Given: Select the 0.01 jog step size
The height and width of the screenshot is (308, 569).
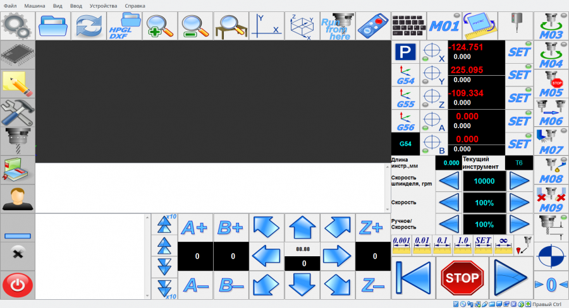Looking at the screenshot, I should point(422,243).
